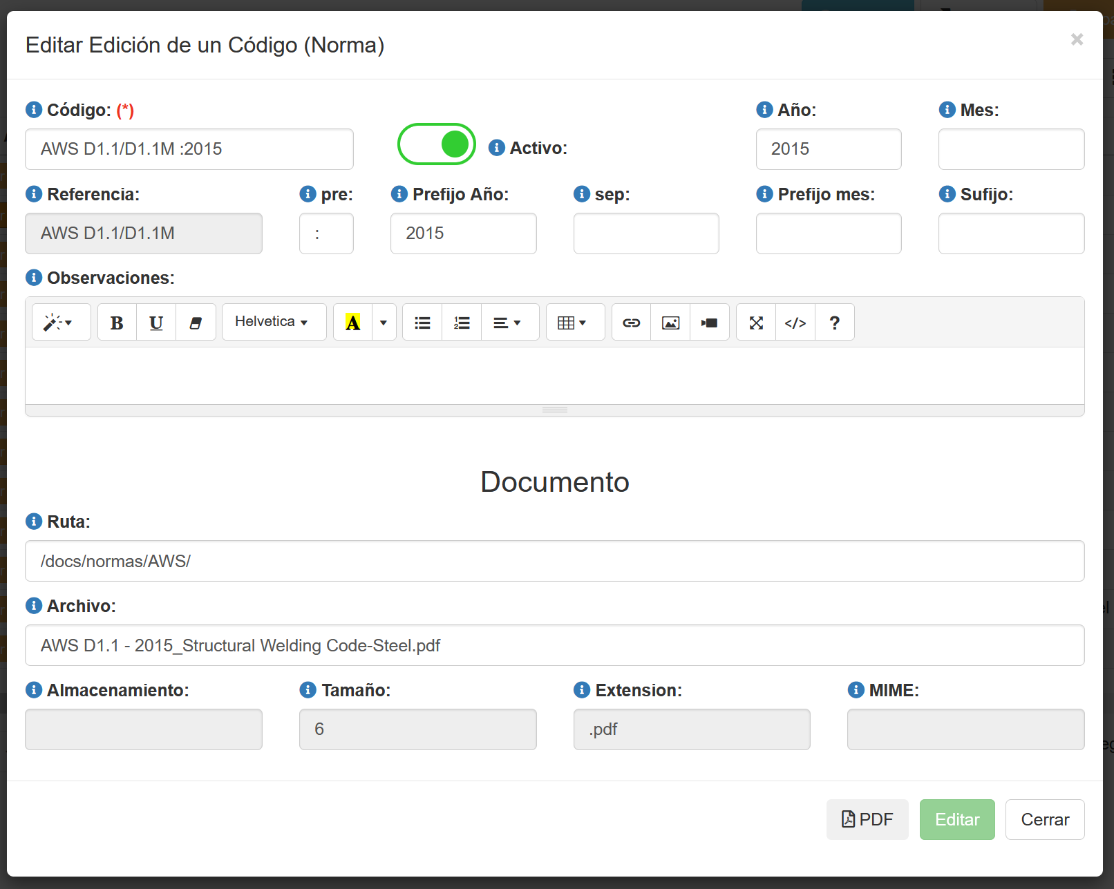Click the Bold formatting icon

[x=117, y=323]
